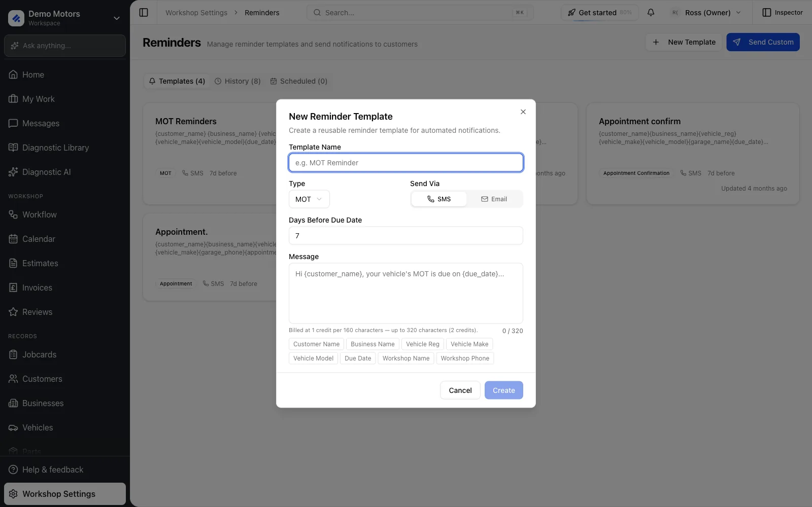Select SMS as send method
This screenshot has height=507, width=812.
click(439, 199)
